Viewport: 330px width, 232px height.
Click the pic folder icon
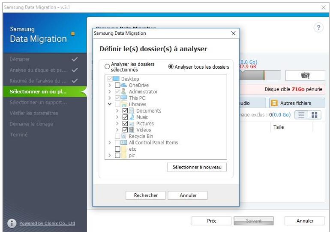pyautogui.click(x=124, y=156)
